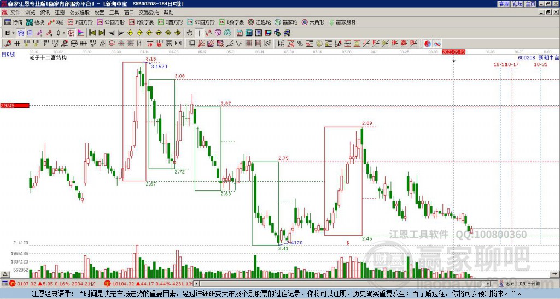The width and height of the screenshot is (560, 299).
Task: Open the 文件 menu
Action: pos(15,13)
